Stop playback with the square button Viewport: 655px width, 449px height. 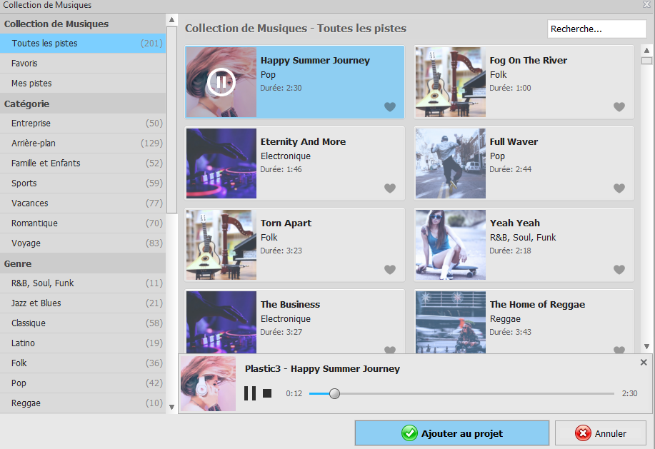click(267, 393)
